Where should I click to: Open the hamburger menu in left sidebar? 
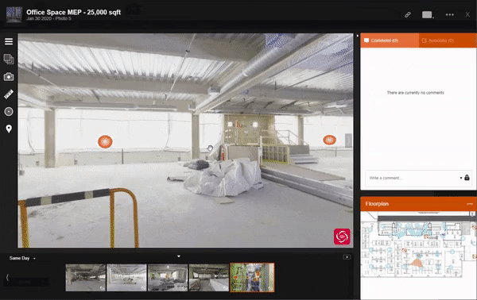tap(9, 41)
